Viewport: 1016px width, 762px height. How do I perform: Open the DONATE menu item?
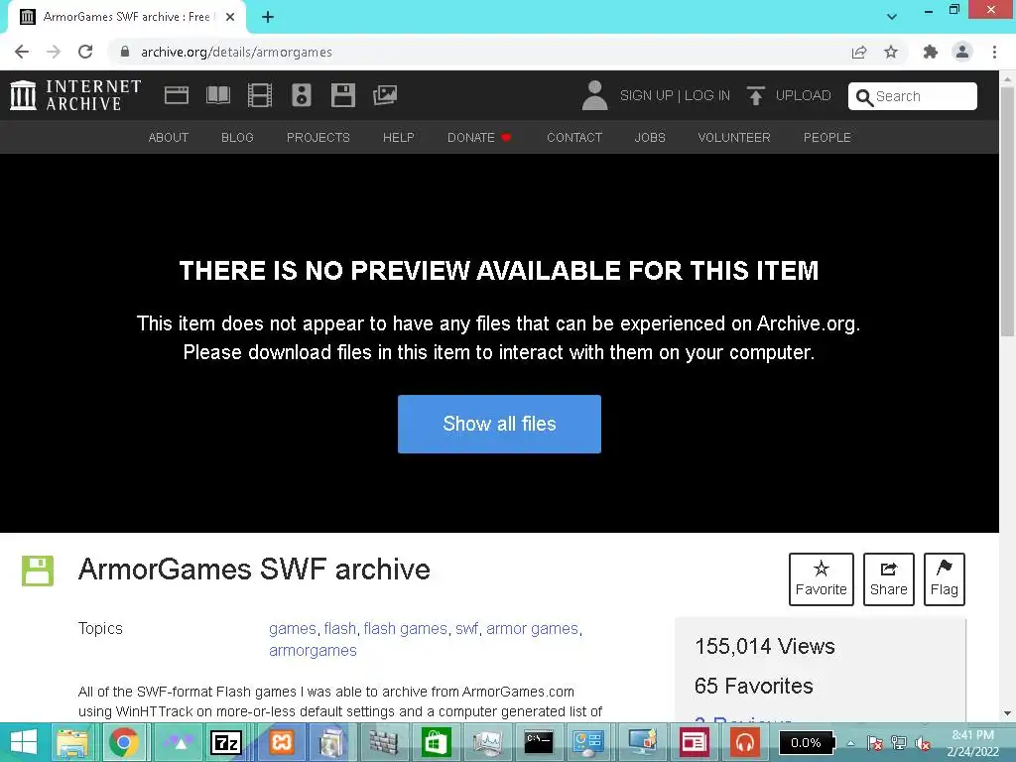point(479,137)
